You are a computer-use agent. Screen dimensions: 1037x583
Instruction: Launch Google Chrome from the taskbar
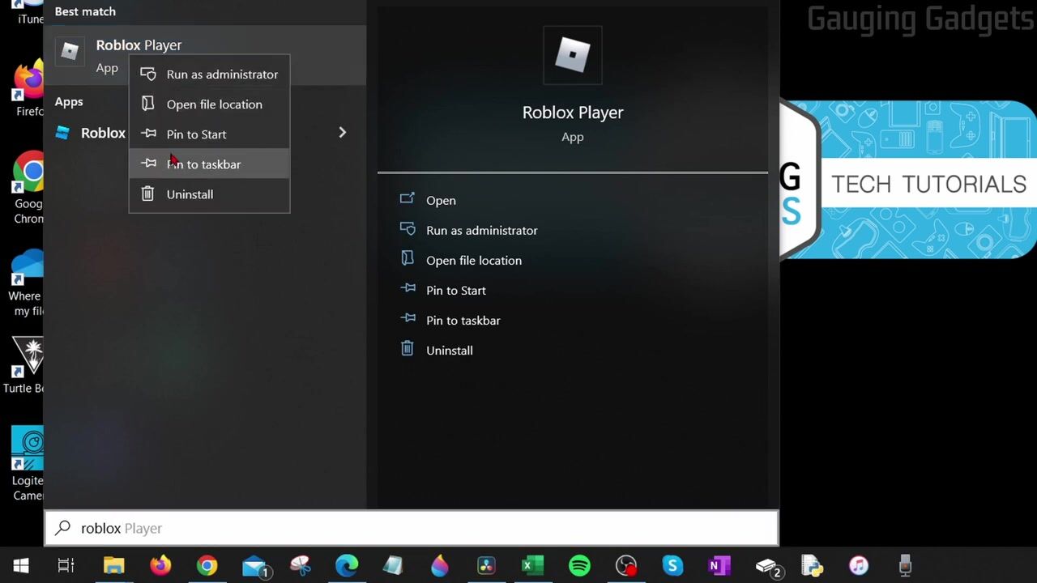[x=207, y=565]
